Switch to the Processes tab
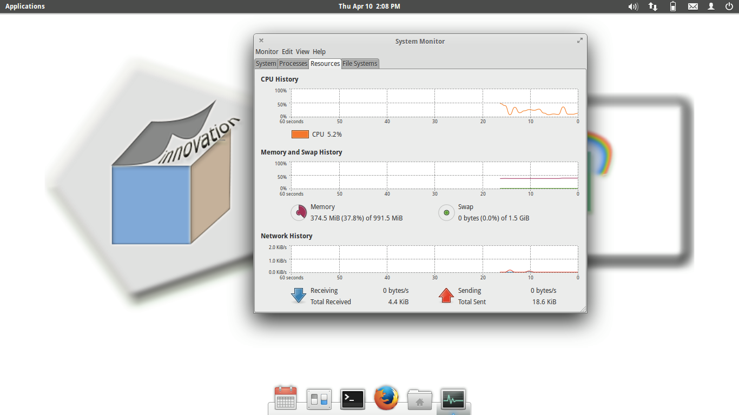The height and width of the screenshot is (415, 739). (x=293, y=64)
